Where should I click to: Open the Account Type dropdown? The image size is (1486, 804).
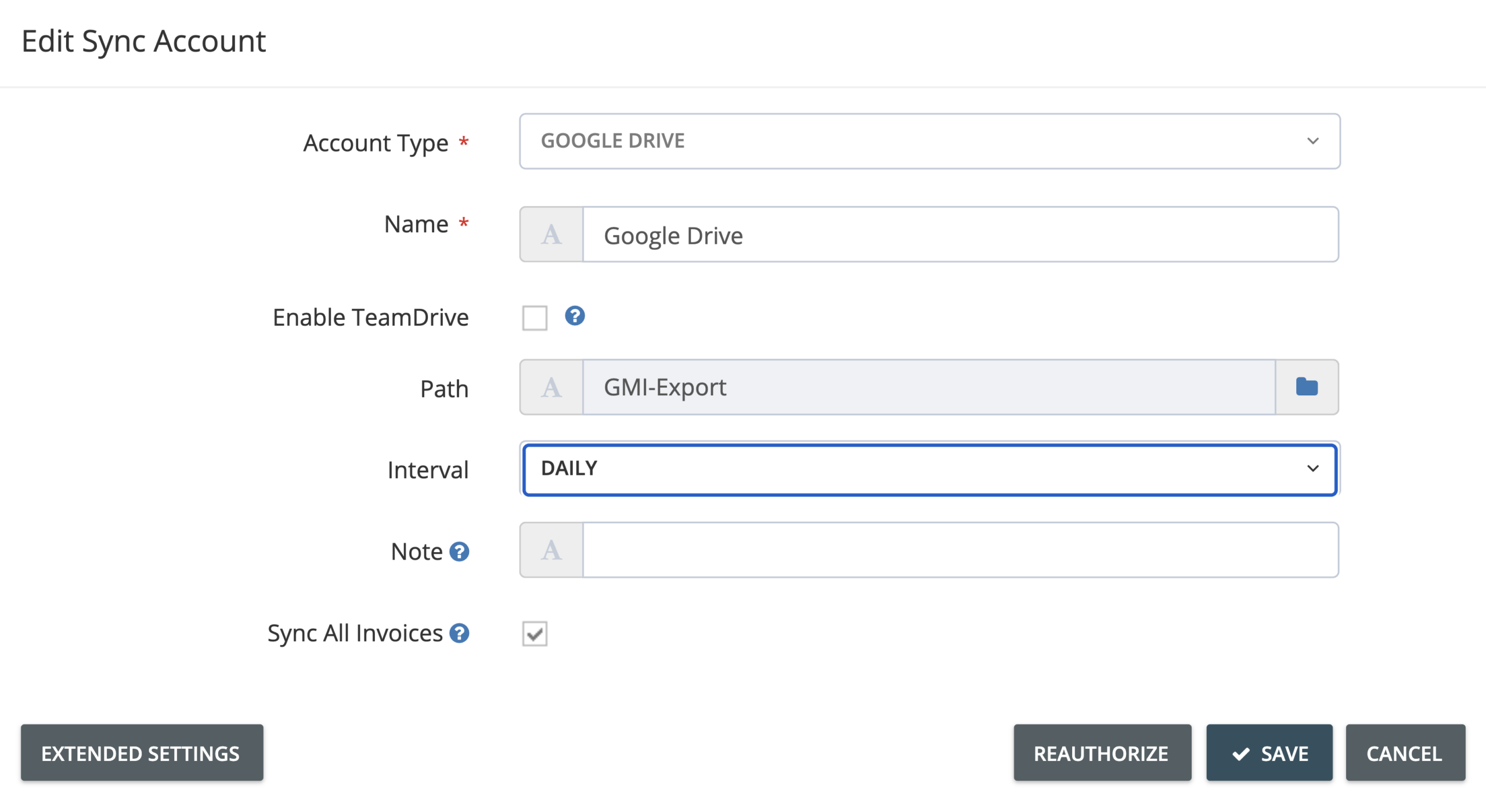pos(929,141)
